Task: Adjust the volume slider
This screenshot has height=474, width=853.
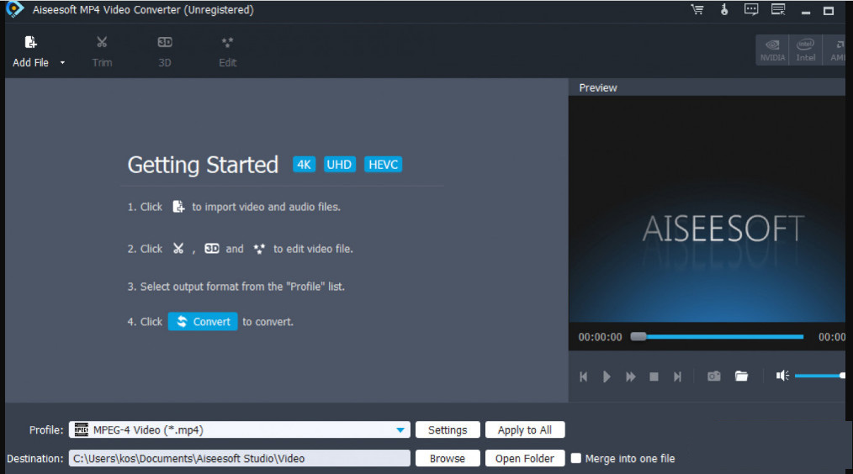Action: pyautogui.click(x=820, y=376)
